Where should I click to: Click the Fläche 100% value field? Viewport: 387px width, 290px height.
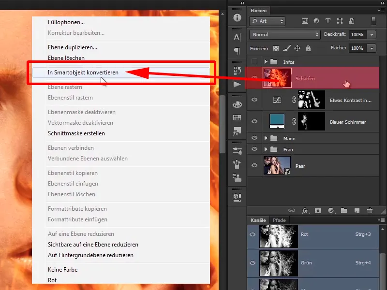(357, 48)
